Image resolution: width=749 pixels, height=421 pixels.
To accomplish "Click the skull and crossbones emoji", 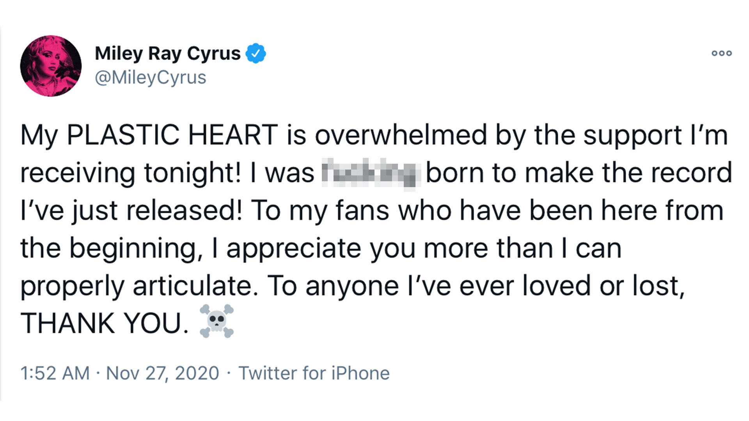I will [217, 321].
